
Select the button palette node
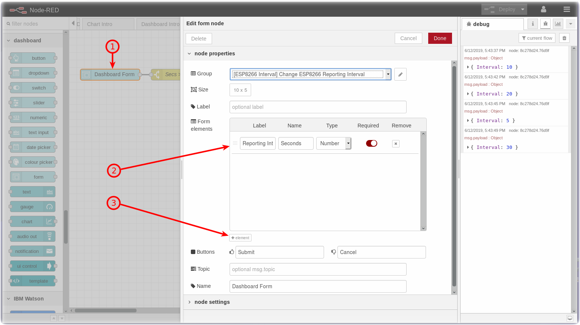[33, 58]
